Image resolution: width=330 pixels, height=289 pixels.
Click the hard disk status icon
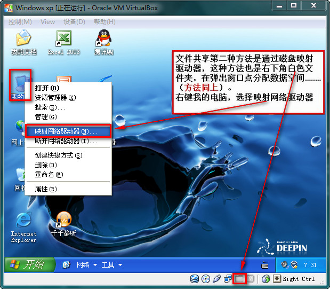[195, 279]
